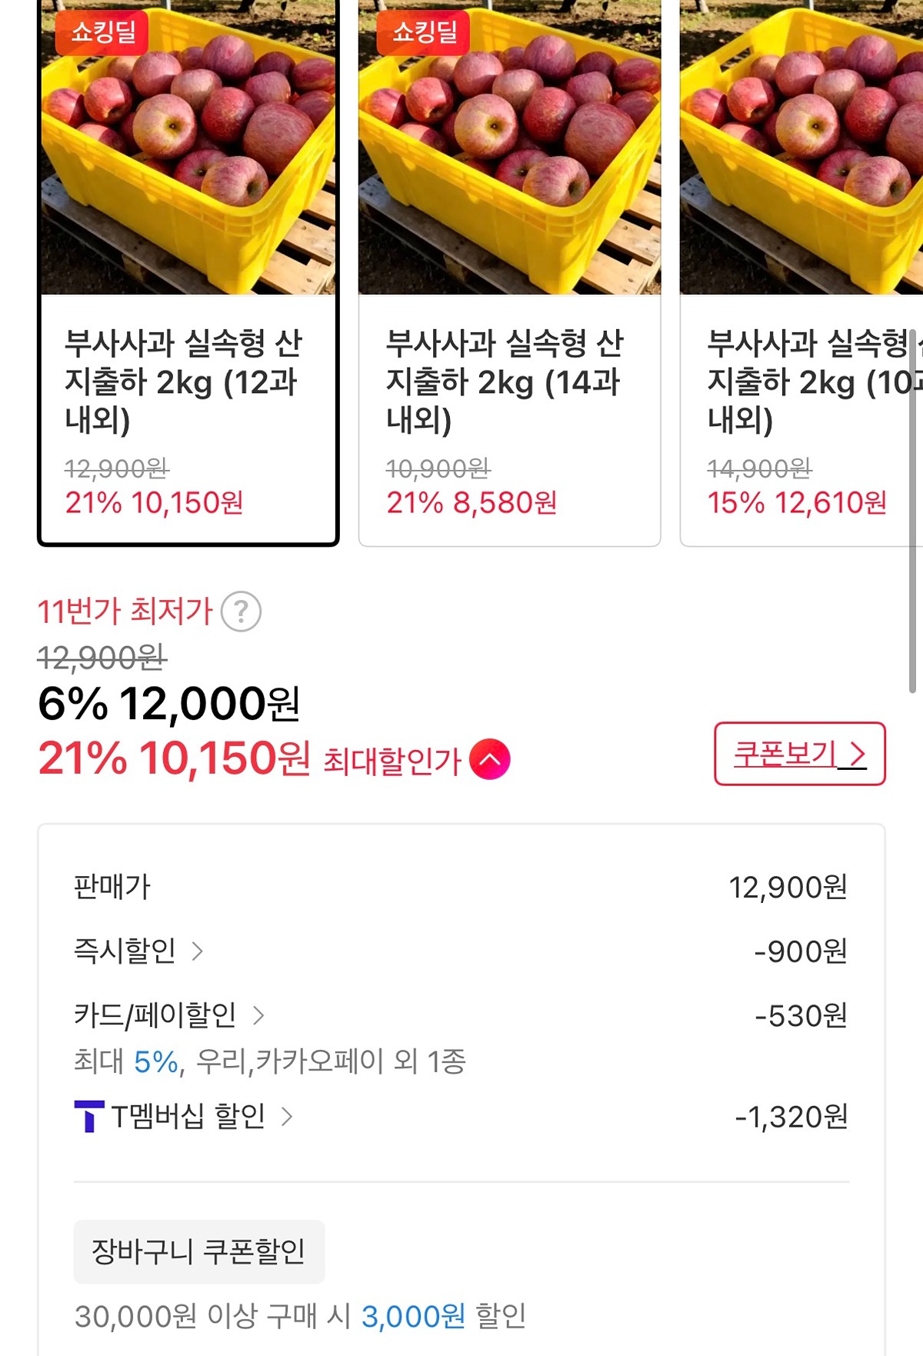923x1356 pixels.
Task: Open T멤버십 할인 chevron
Action: tap(287, 1116)
